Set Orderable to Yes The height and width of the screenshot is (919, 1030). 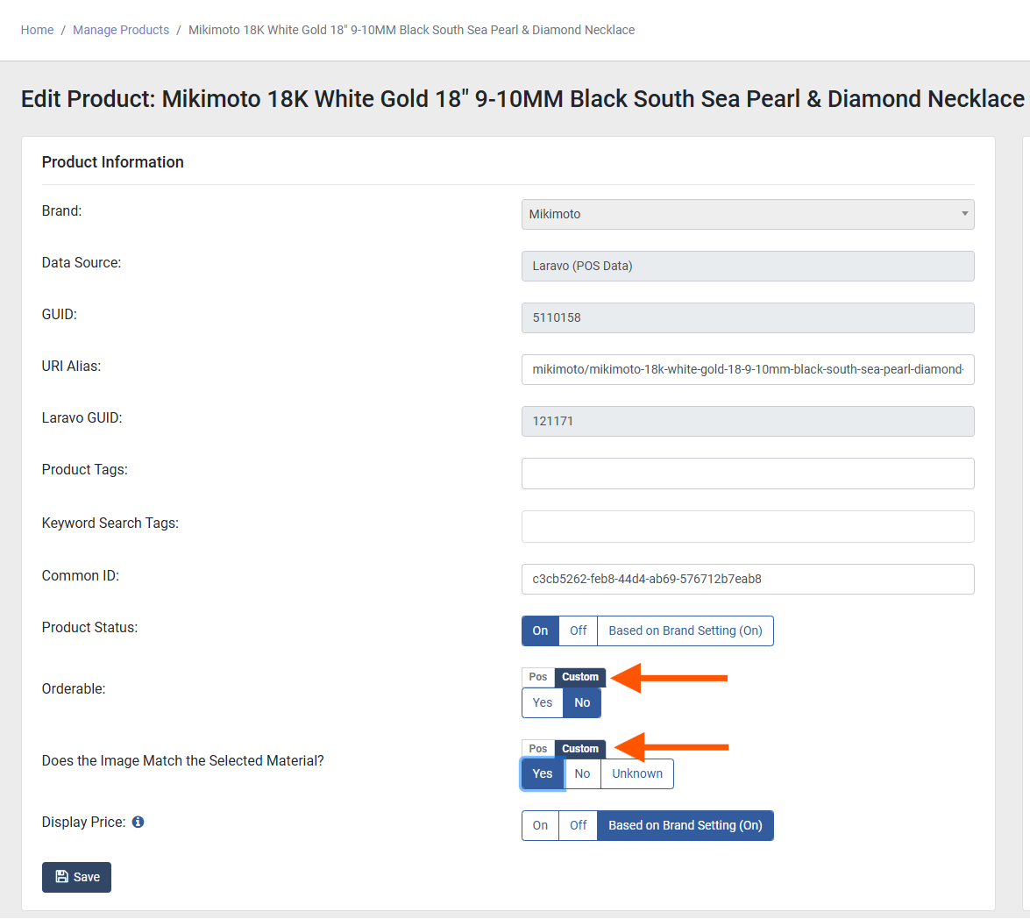click(x=543, y=702)
